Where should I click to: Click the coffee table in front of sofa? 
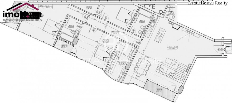point(171,61)
